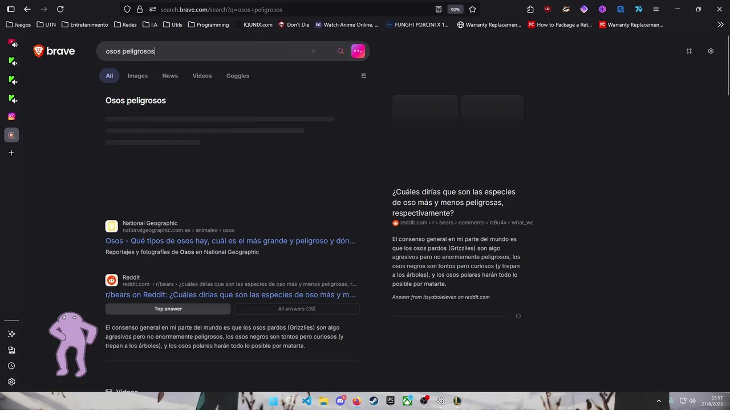Open the r/bears on Reddit result
This screenshot has height=410, width=730.
pyautogui.click(x=230, y=295)
